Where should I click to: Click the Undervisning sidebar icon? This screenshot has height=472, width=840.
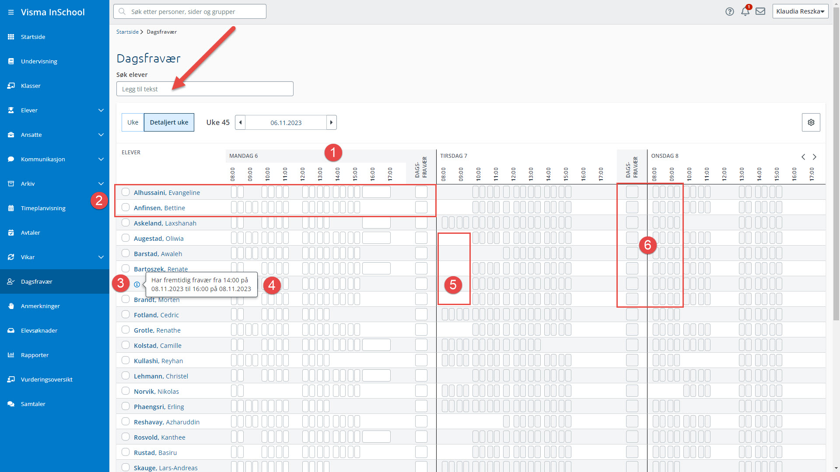(11, 61)
